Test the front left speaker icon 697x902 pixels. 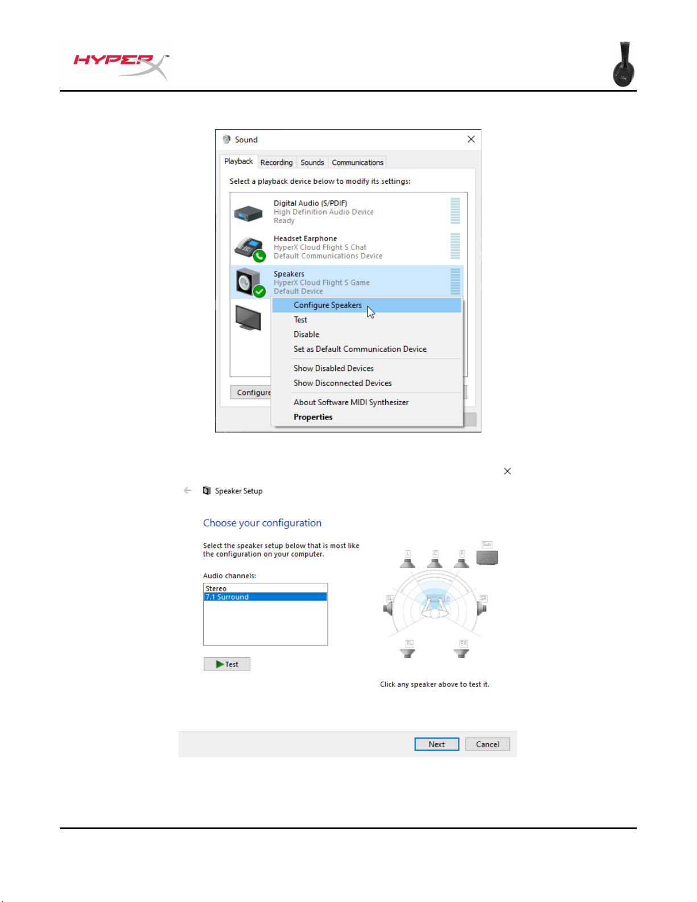click(x=408, y=561)
